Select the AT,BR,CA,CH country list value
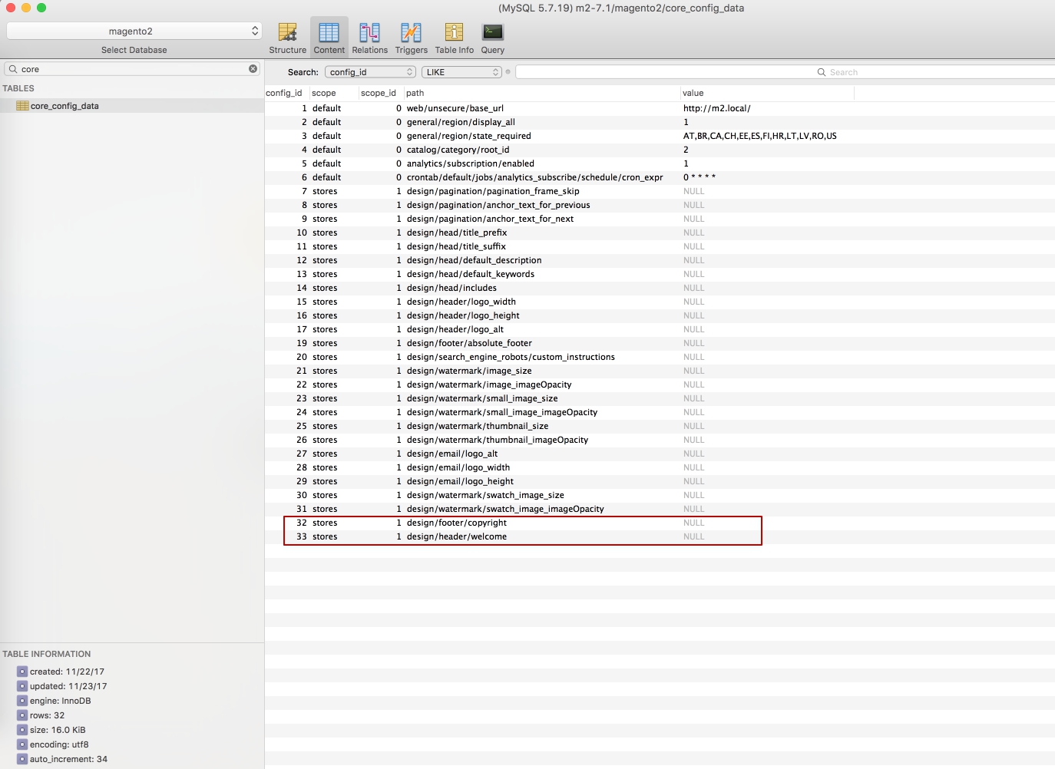The height and width of the screenshot is (769, 1055). pyautogui.click(x=760, y=136)
